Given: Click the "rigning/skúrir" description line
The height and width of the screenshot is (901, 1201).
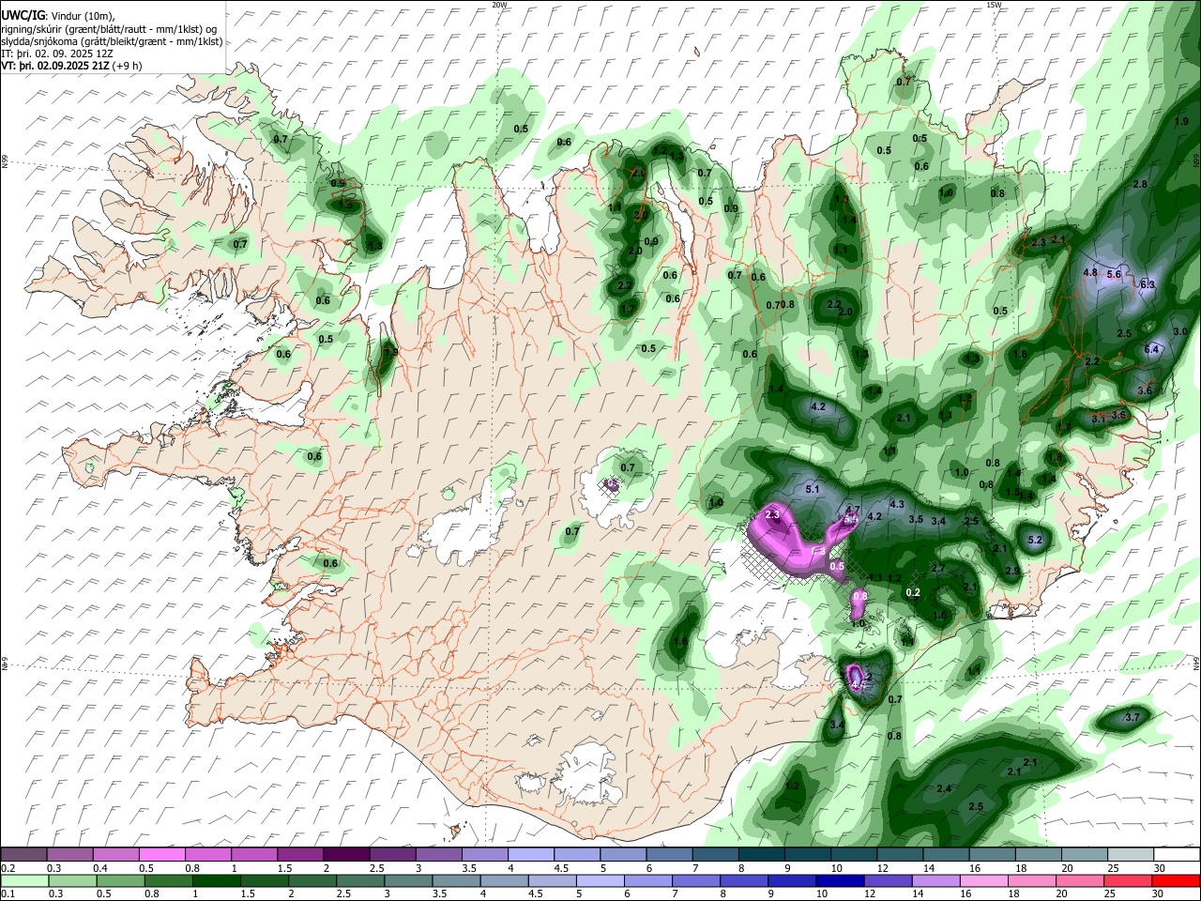Looking at the screenshot, I should [110, 29].
